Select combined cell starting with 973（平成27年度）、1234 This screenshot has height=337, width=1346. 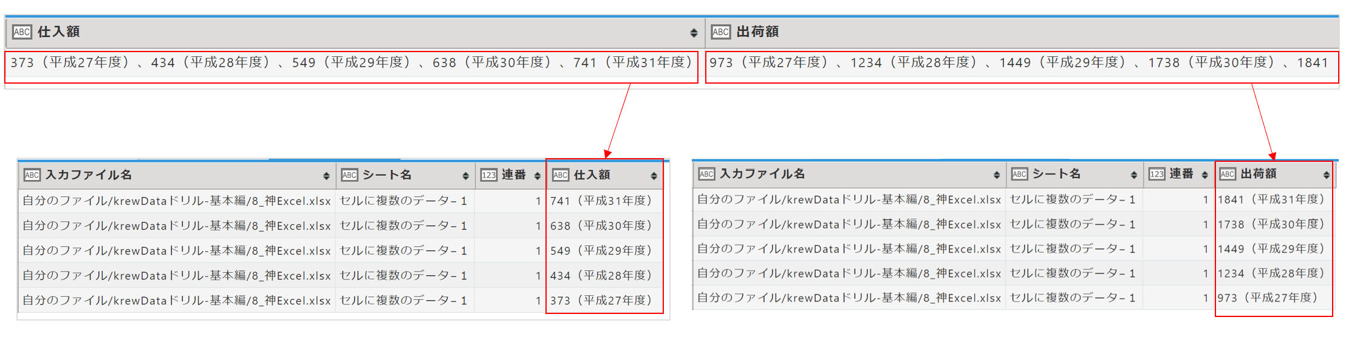click(x=1022, y=63)
